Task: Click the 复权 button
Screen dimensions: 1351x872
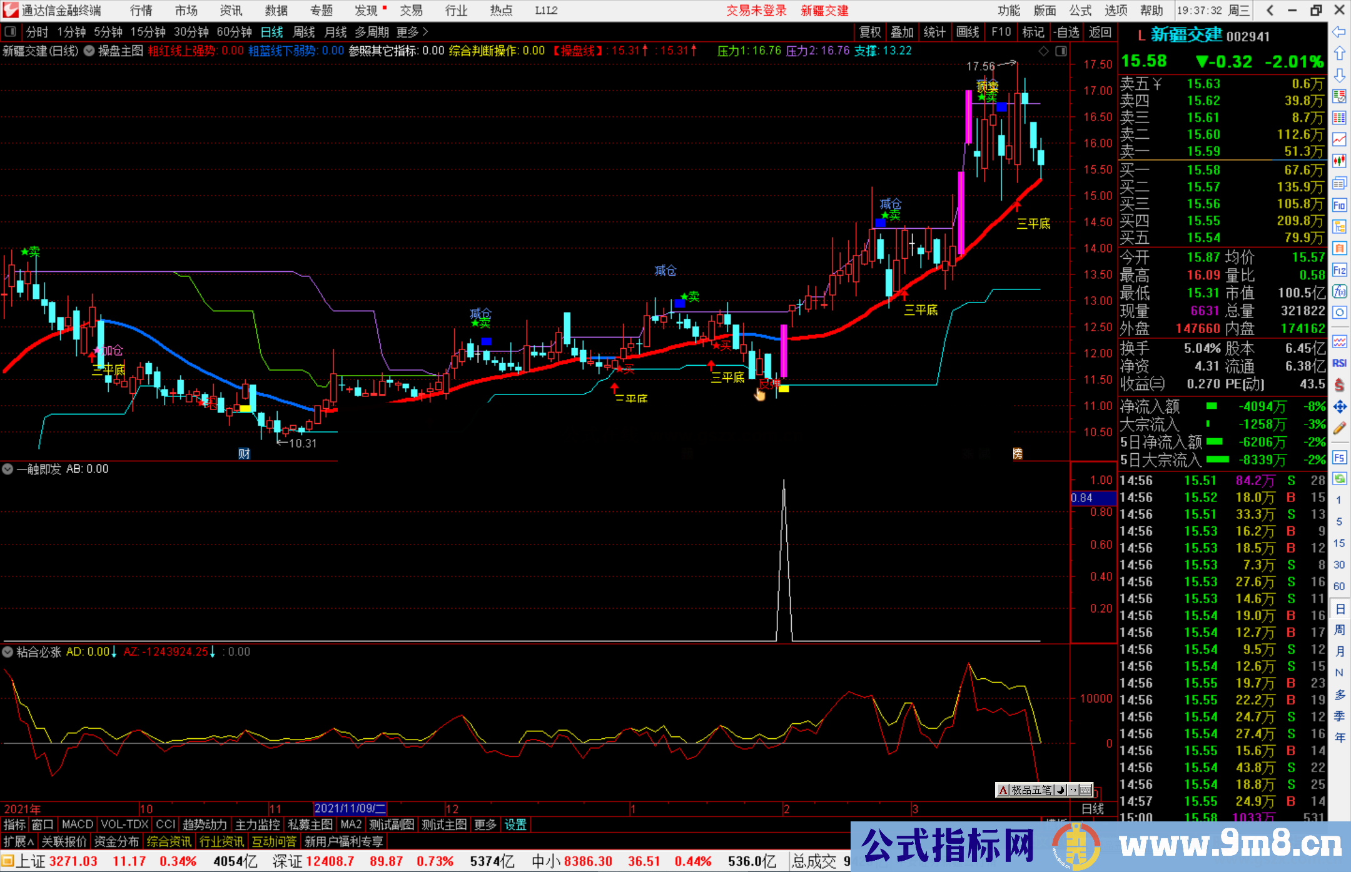Action: [x=869, y=32]
